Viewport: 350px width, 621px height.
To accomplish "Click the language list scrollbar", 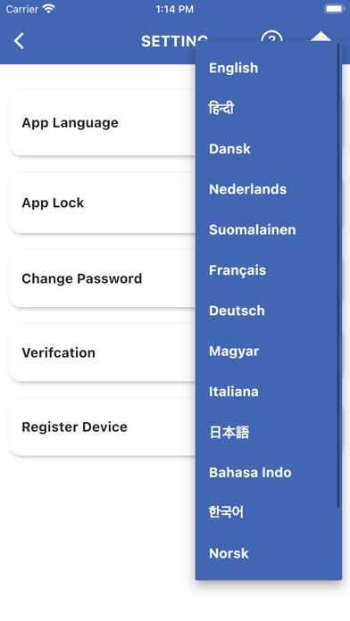I will (x=338, y=275).
